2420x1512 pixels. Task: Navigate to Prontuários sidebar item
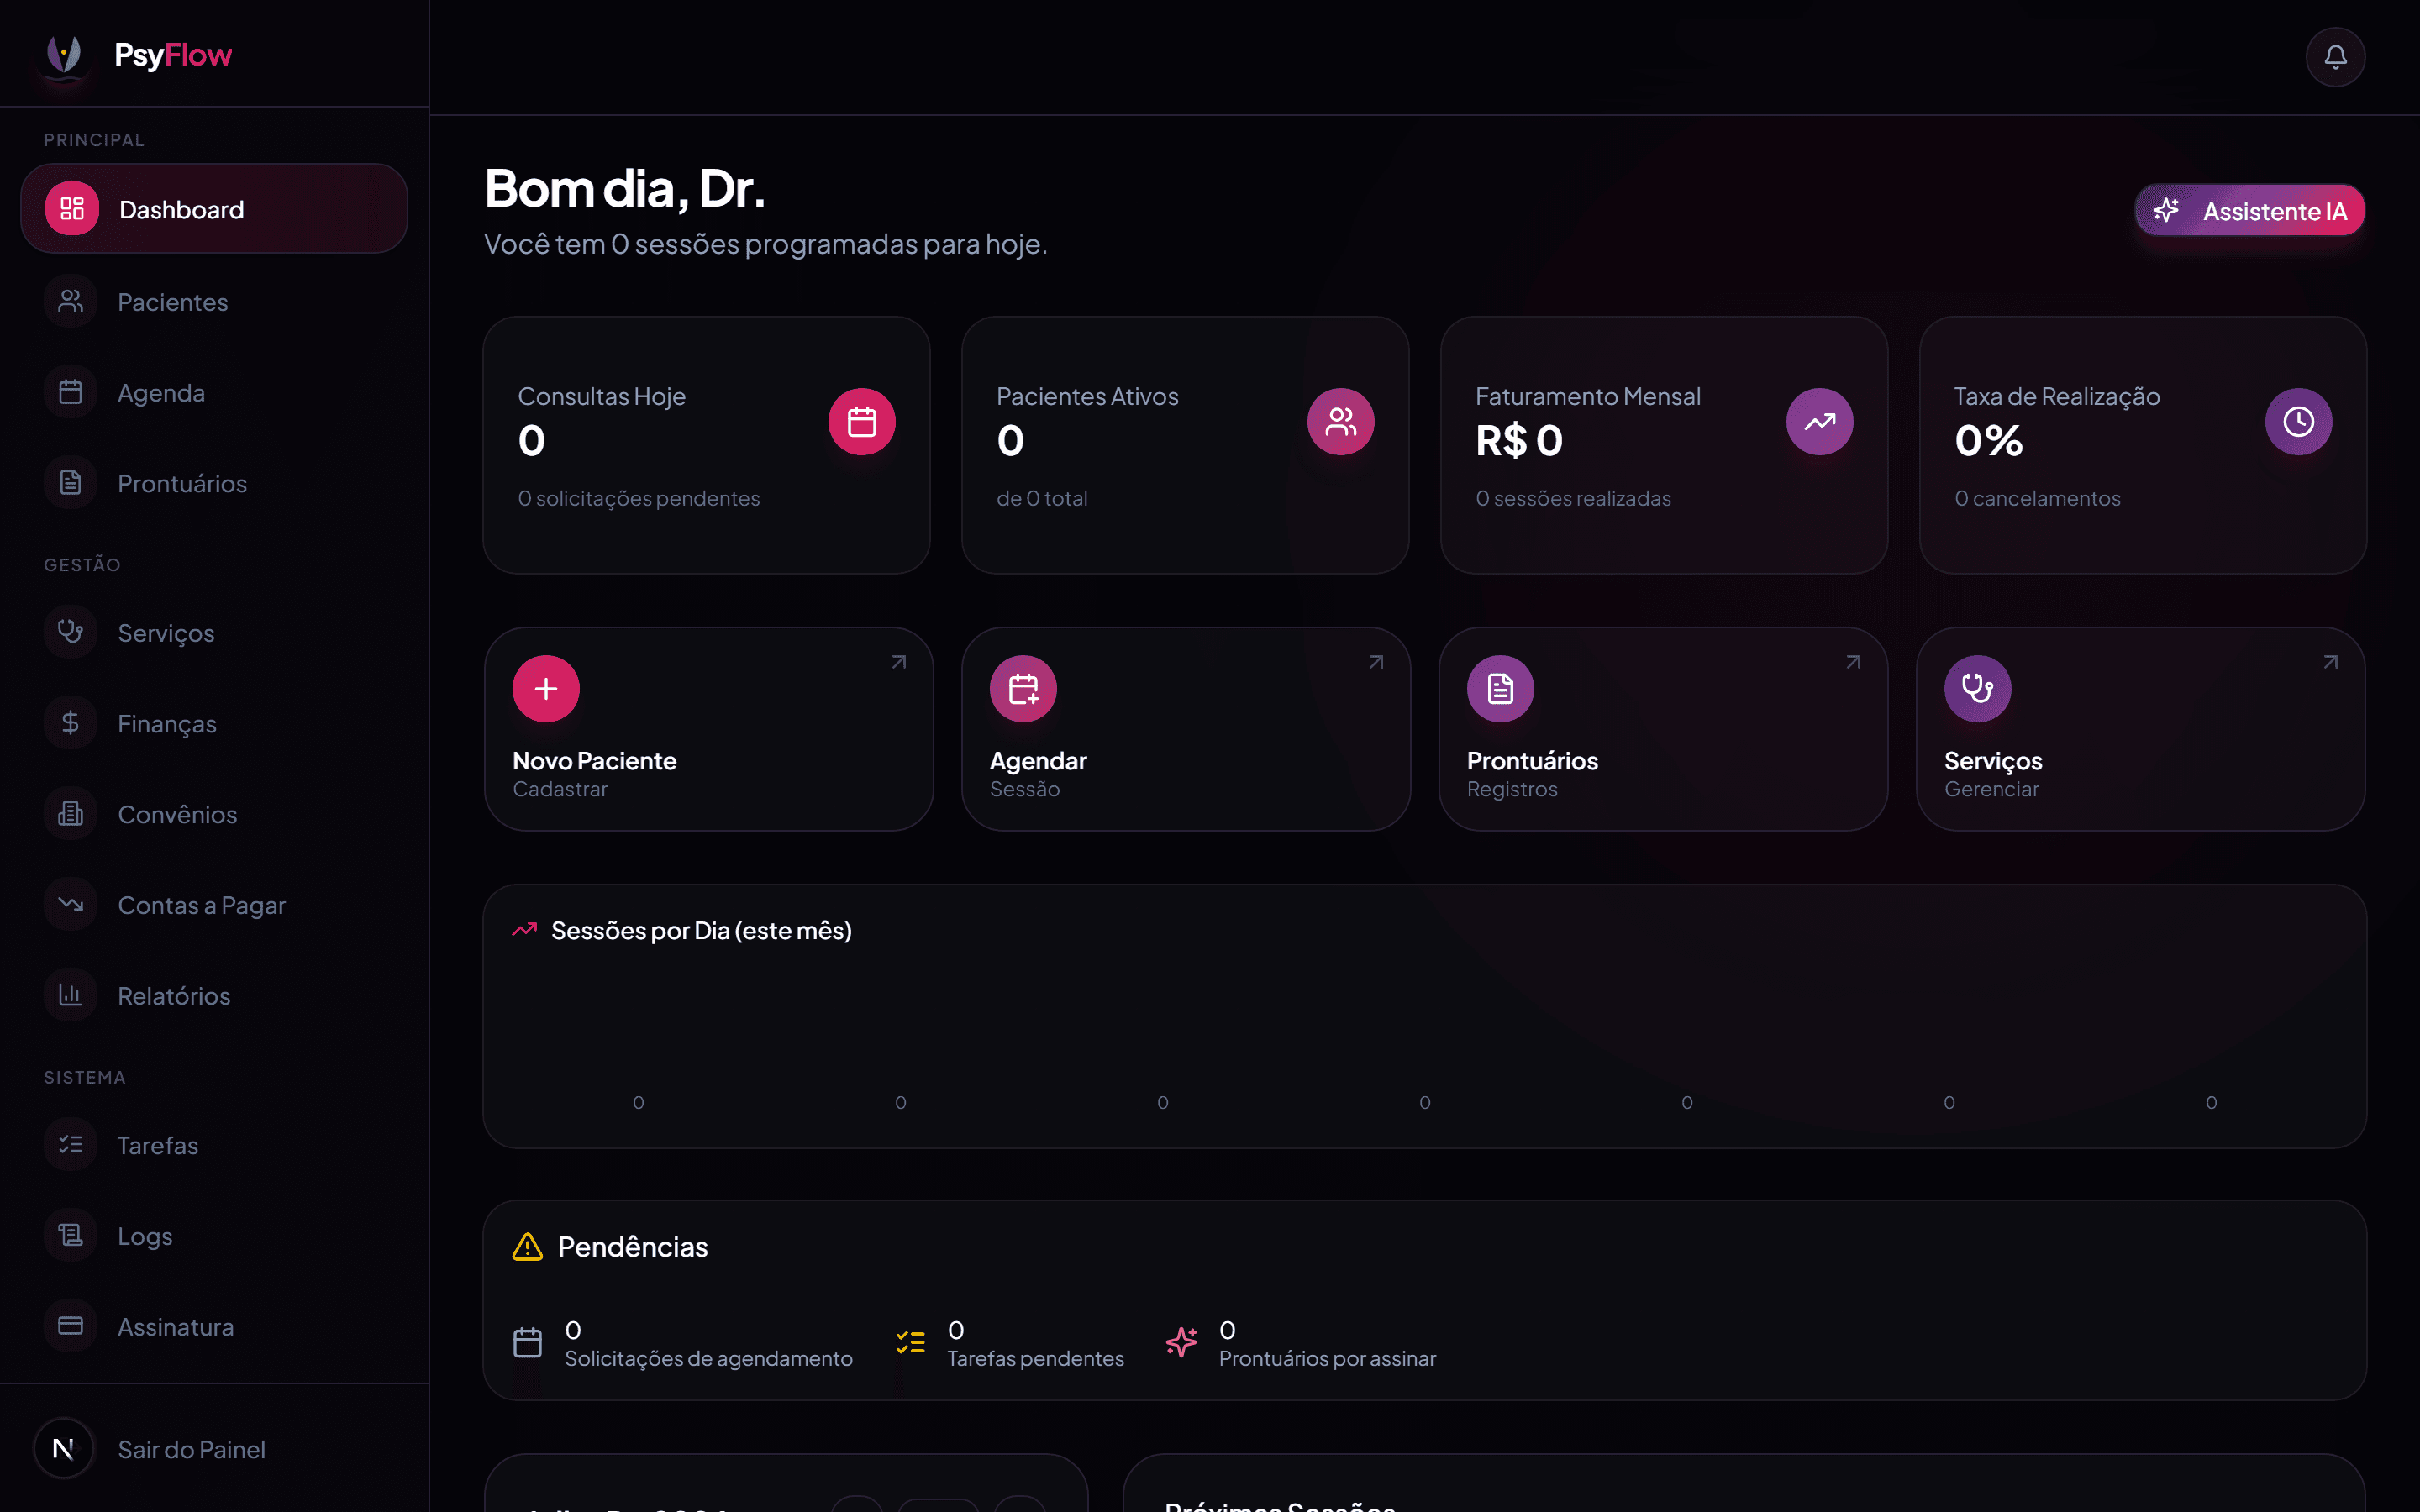(x=214, y=483)
